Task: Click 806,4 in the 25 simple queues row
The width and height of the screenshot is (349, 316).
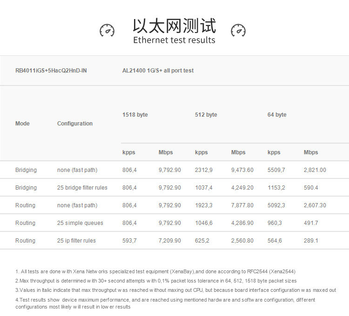Action: [x=129, y=223]
